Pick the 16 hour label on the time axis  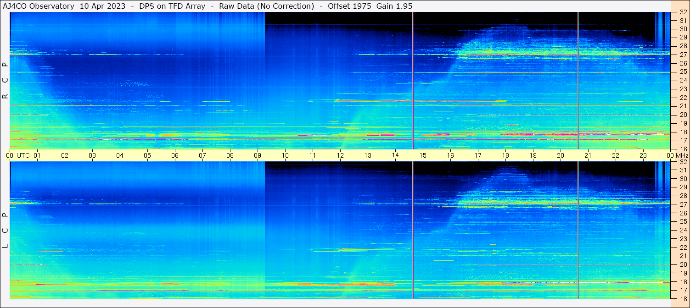coord(450,155)
